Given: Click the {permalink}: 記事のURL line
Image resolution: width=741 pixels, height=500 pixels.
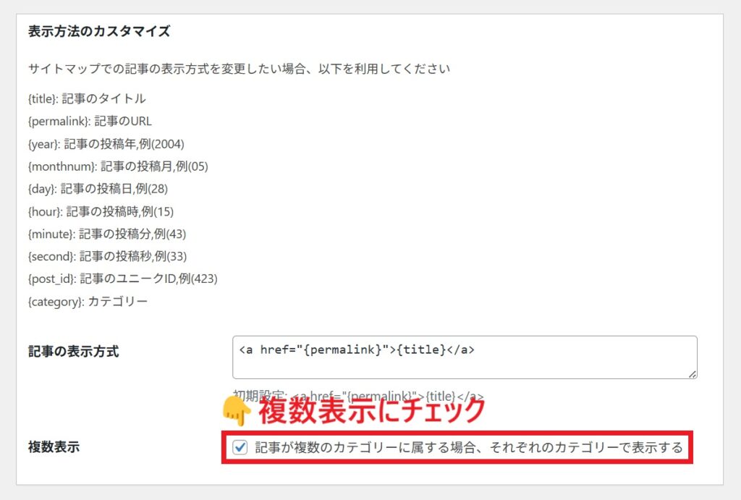Looking at the screenshot, I should [90, 121].
